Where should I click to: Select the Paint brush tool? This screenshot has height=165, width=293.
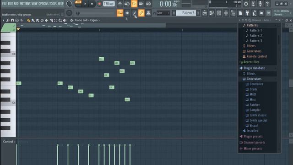33,20
